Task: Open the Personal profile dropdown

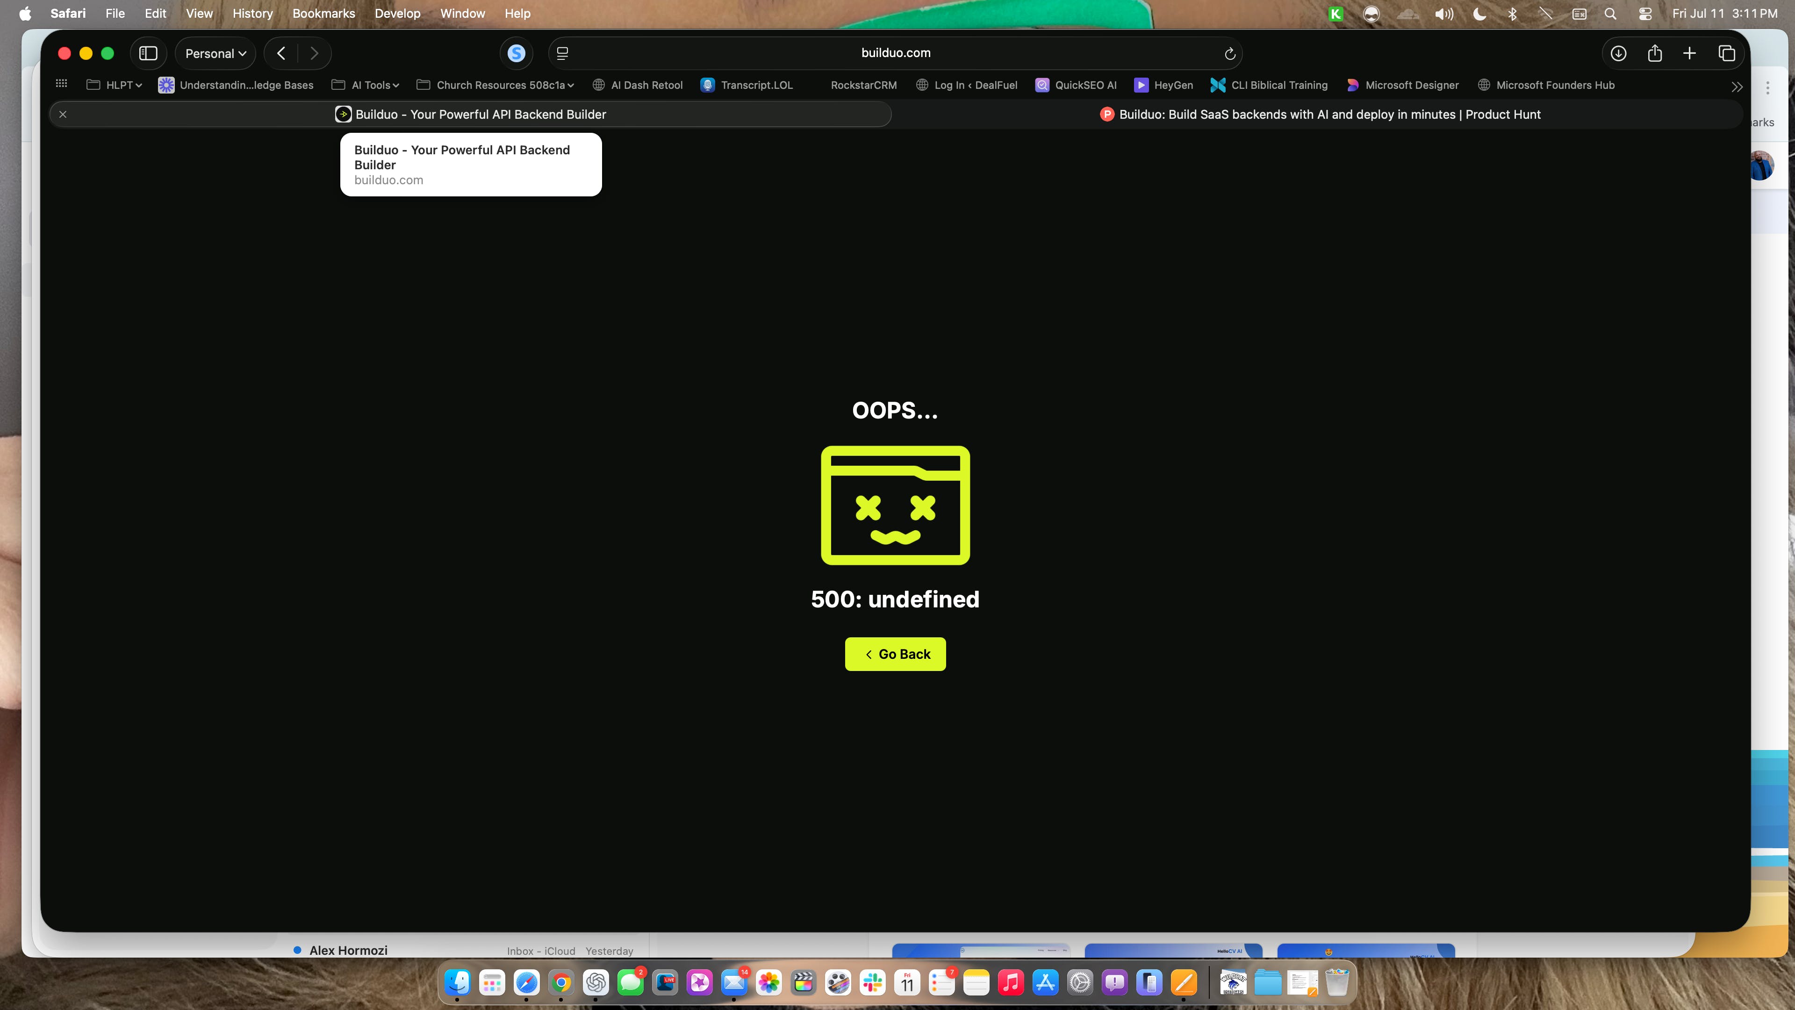Action: [x=215, y=54]
